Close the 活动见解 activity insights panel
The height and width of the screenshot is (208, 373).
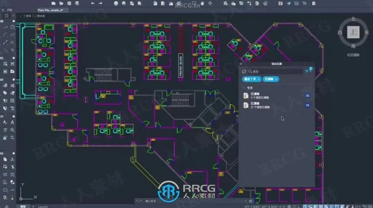(x=241, y=64)
